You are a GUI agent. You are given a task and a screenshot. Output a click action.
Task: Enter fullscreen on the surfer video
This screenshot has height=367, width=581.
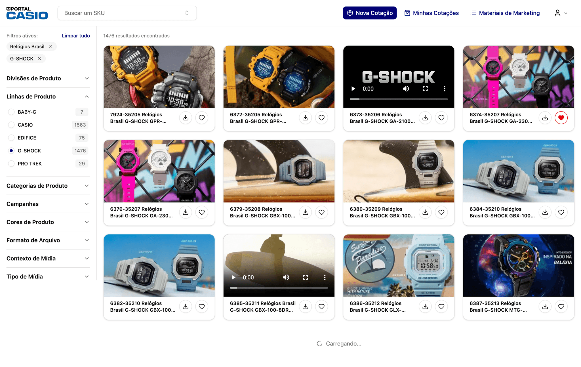point(305,277)
